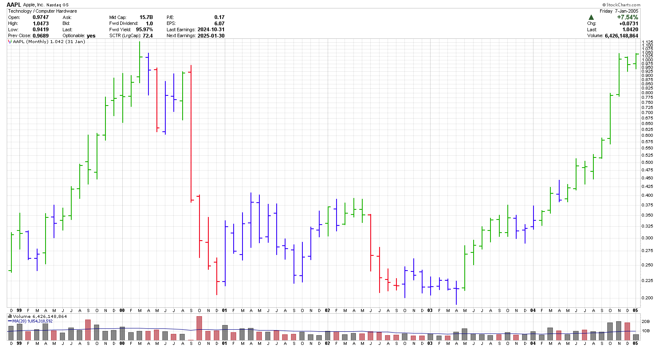Click the SCTR (LrgCap) value 72.4

coord(148,35)
